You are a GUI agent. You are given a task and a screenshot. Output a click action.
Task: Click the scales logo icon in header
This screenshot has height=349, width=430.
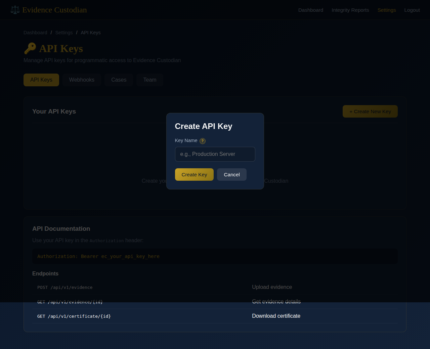tap(15, 10)
